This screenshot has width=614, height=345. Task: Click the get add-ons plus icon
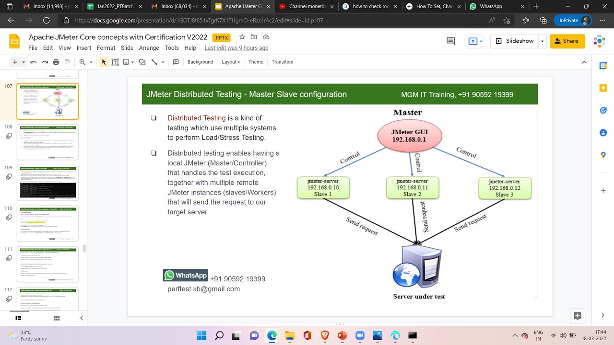(x=603, y=190)
